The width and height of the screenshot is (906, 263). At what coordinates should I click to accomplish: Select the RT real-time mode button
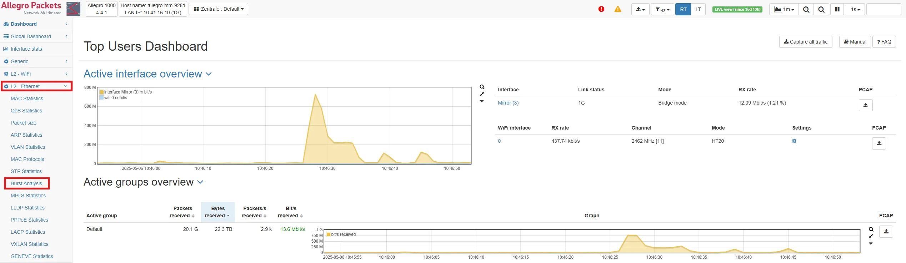[x=683, y=10]
